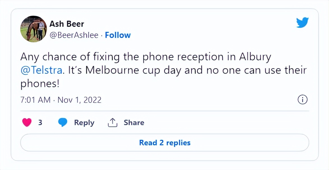Screen dimensions: 329x170
Task: Open tweet info via the circled-i icon
Action: click(x=302, y=99)
